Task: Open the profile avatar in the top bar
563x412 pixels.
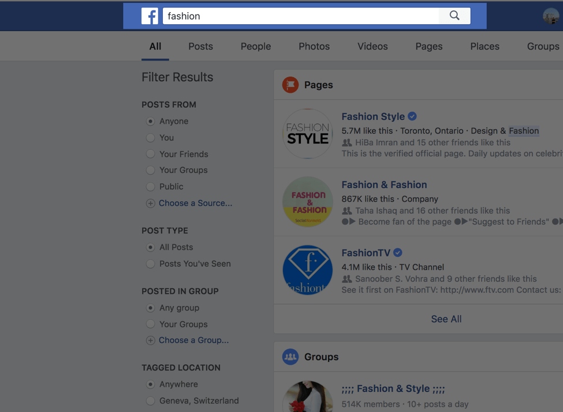Action: 551,16
